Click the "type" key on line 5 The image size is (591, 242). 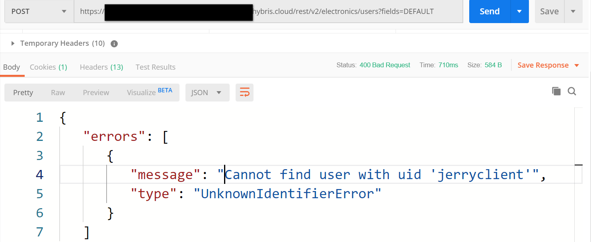(x=154, y=194)
